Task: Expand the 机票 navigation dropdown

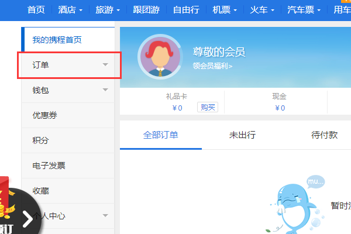Action: point(225,10)
